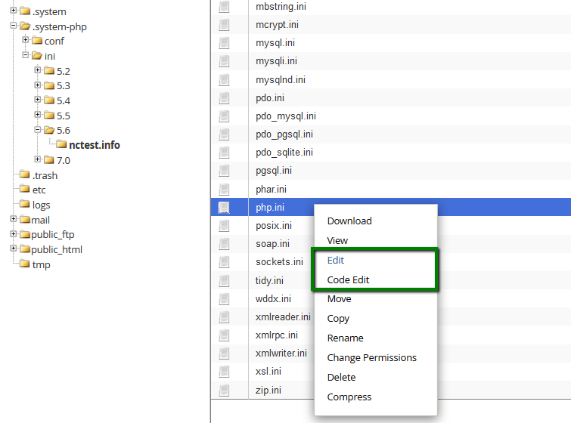Screen dimensions: 571x423
Task: Click the zip.ini file icon
Action: tap(224, 390)
